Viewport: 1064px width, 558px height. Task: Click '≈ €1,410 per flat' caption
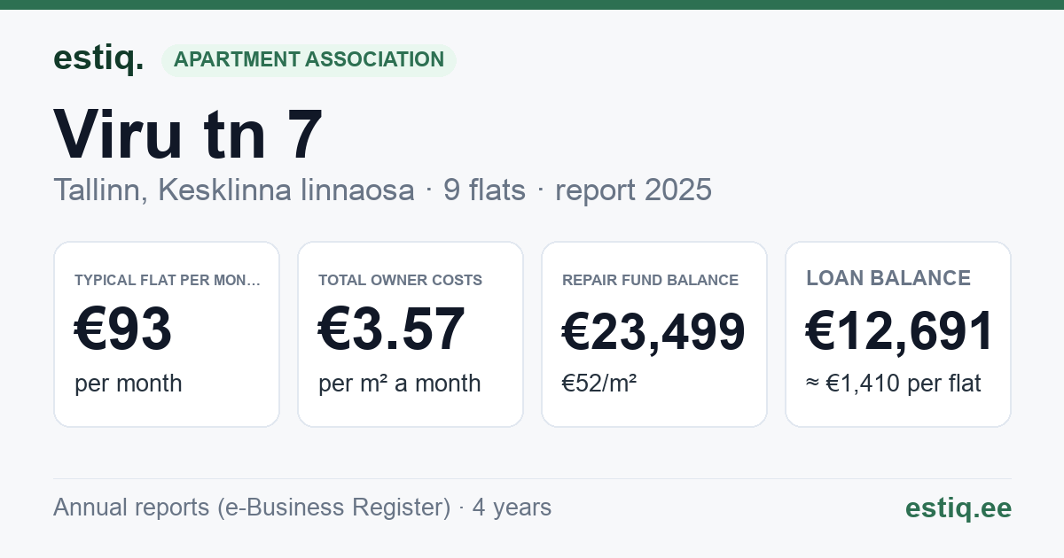(x=894, y=384)
